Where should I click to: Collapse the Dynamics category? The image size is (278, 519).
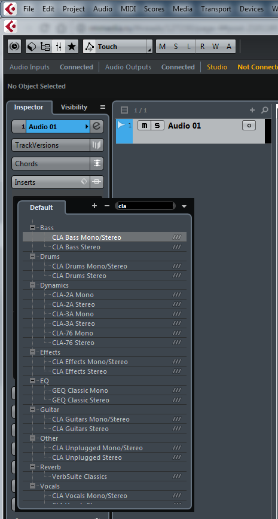tap(32, 285)
